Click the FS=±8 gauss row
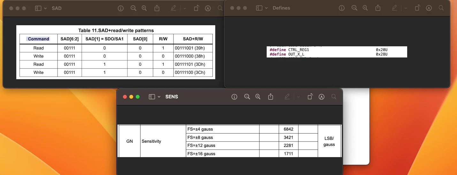Screen dimensions: 457x175 (223, 137)
